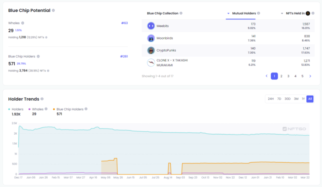Click orange Blue Chip Holders line near Jan 01
Screen dimensions: 322x187
(x=255, y=162)
